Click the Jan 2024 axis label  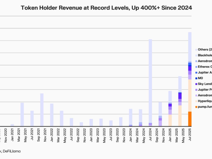tap(131, 135)
